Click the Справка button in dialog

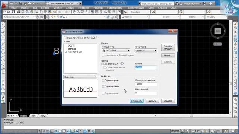click(168, 101)
